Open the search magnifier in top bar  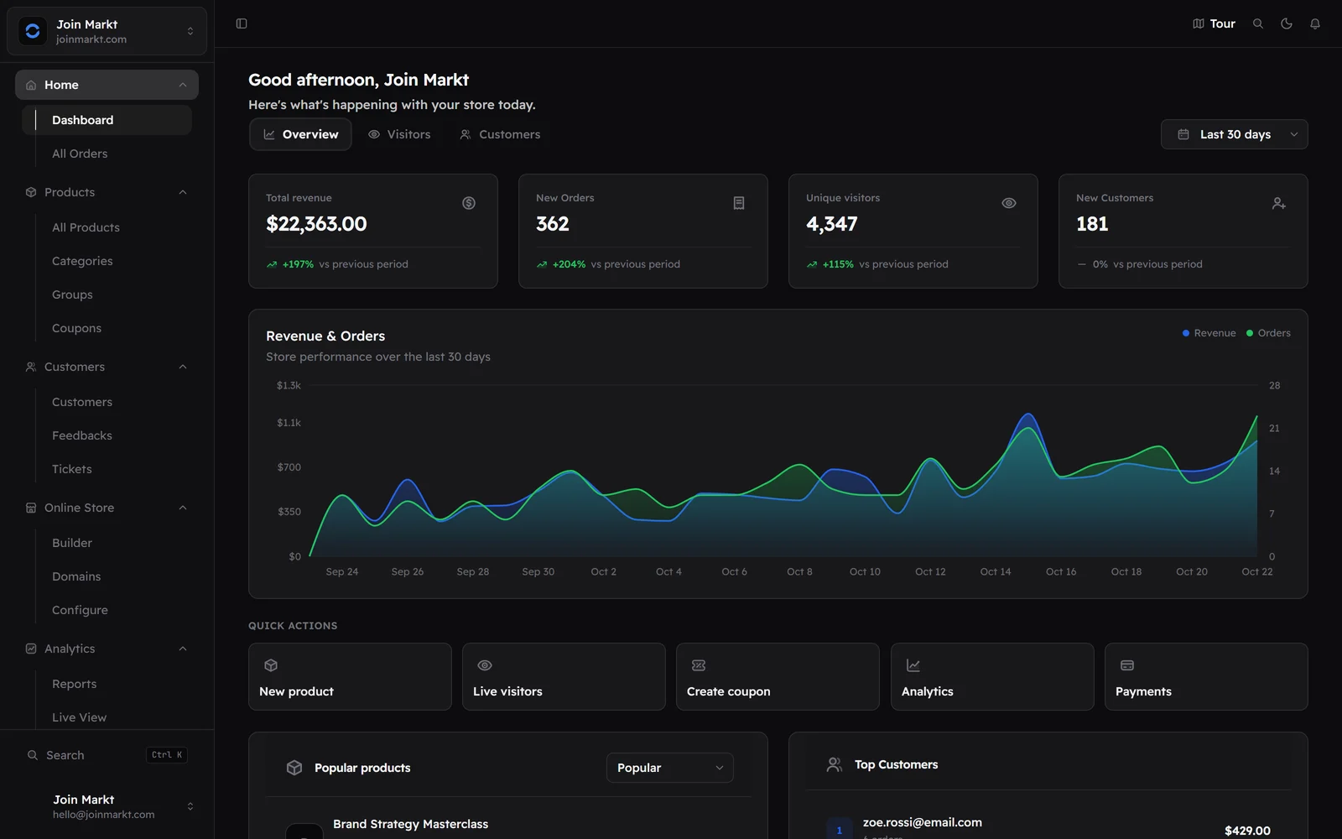coord(1258,23)
